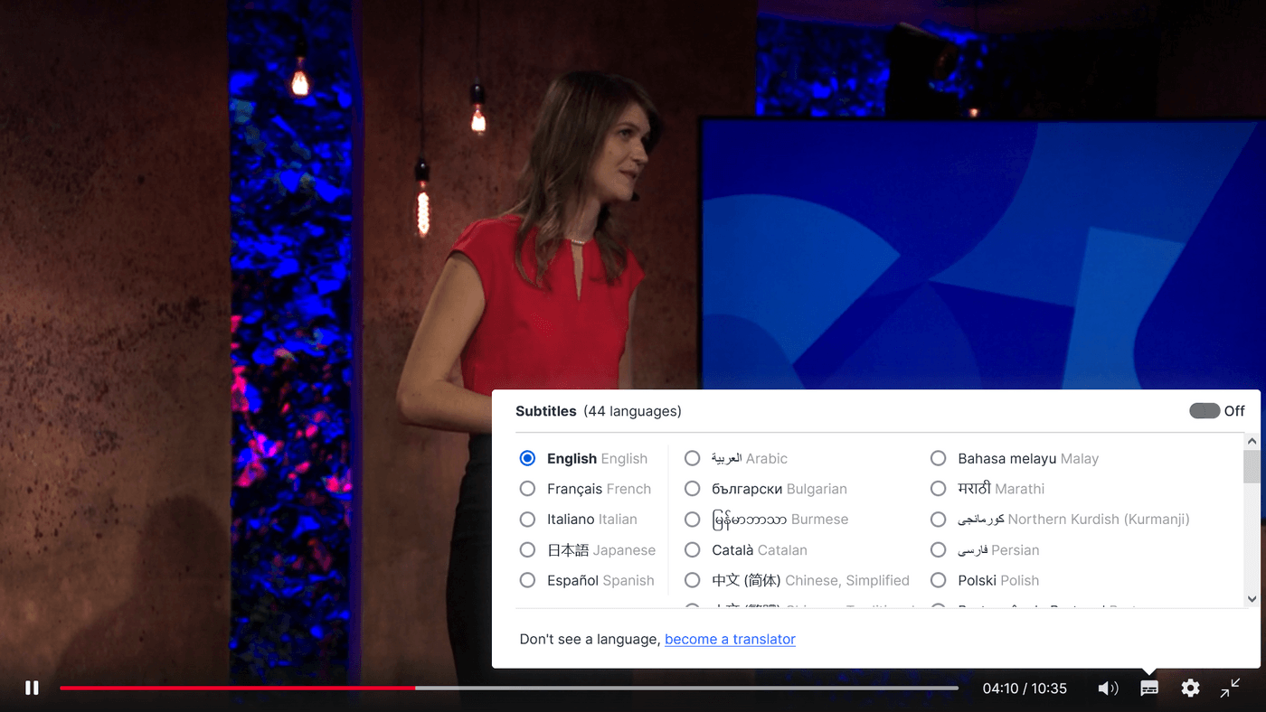1266x712 pixels.
Task: Seek forward on the red progress bar
Action: pyautogui.click(x=633, y=688)
